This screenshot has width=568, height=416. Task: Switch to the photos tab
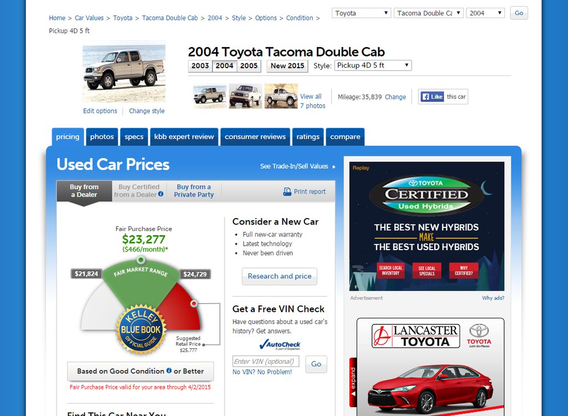[102, 136]
